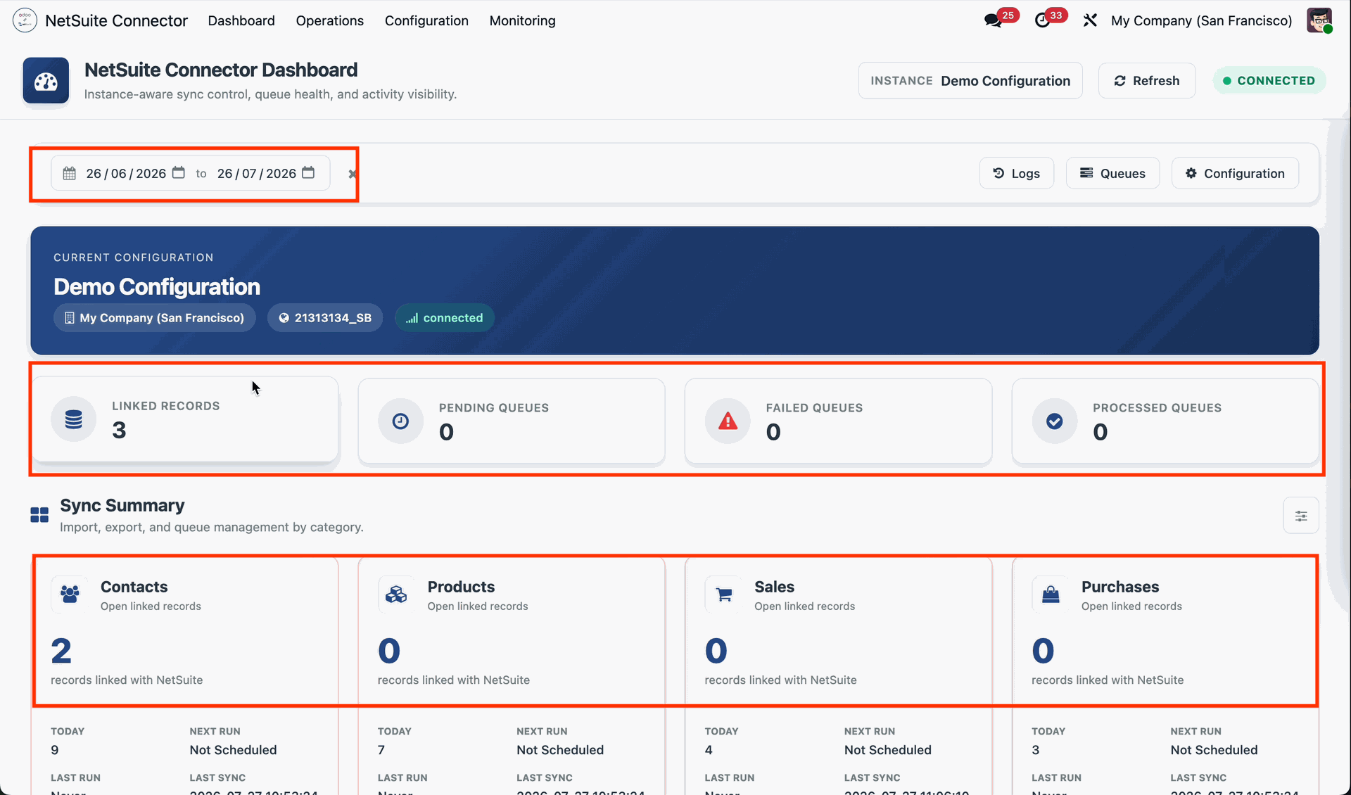Open the Processed Queues stat card

1165,421
